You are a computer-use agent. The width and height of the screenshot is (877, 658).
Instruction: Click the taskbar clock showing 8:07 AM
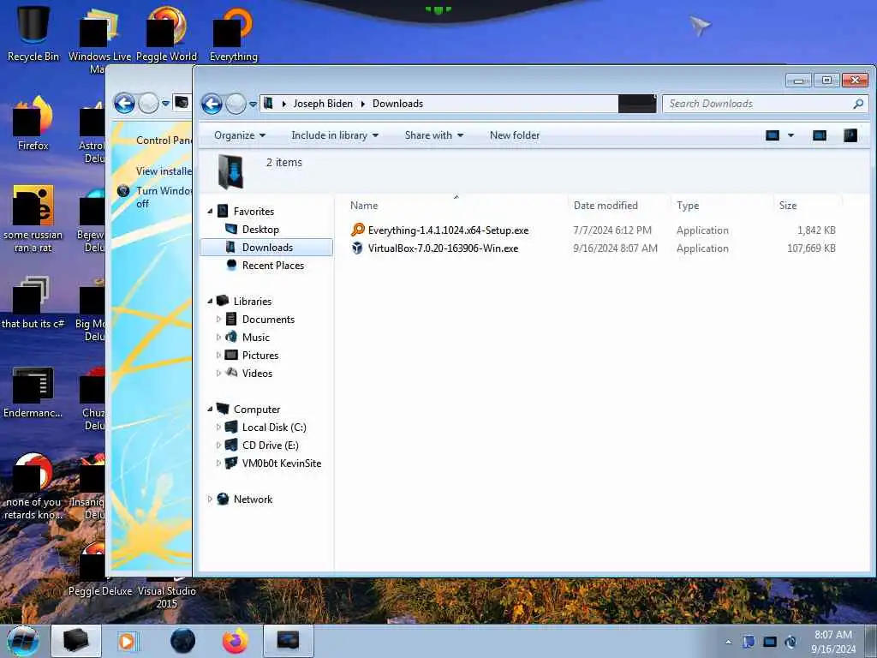point(832,642)
